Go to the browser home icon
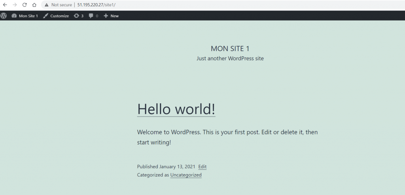Viewport: 405px width, 195px height. click(34, 5)
